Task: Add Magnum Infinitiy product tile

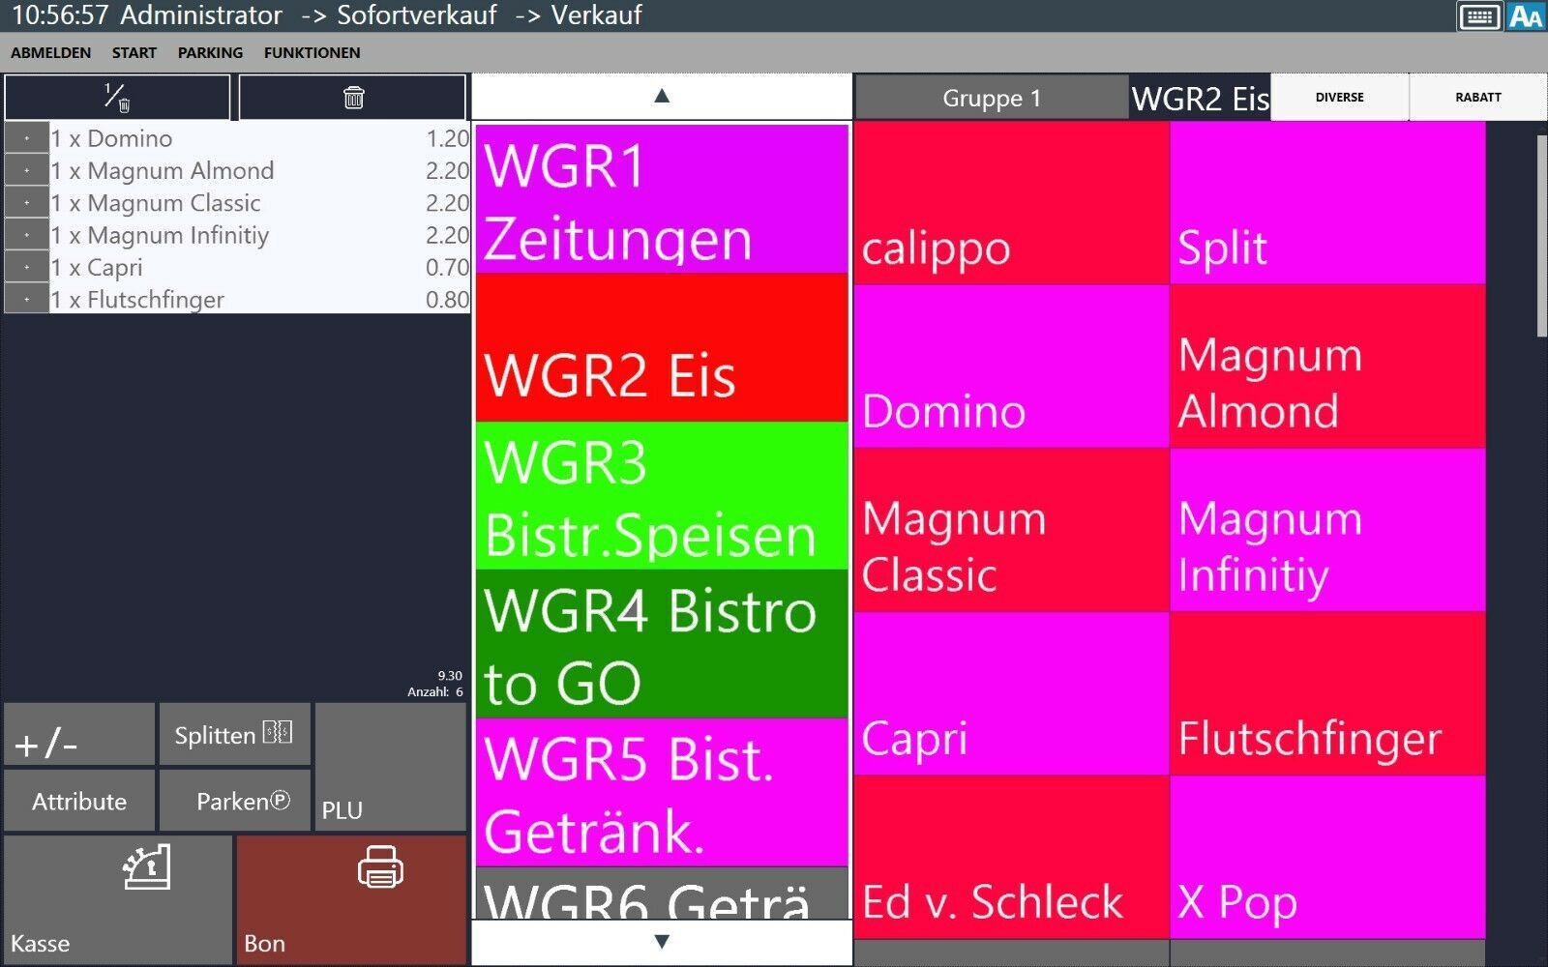Action: pyautogui.click(x=1327, y=530)
